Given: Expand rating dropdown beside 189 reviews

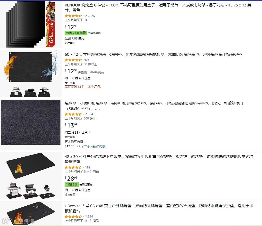Looking at the screenshot, I should (x=83, y=167).
